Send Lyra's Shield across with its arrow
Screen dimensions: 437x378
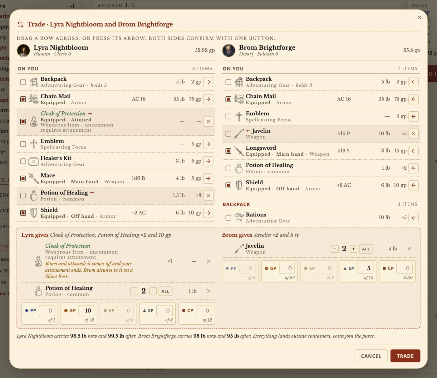tap(208, 213)
